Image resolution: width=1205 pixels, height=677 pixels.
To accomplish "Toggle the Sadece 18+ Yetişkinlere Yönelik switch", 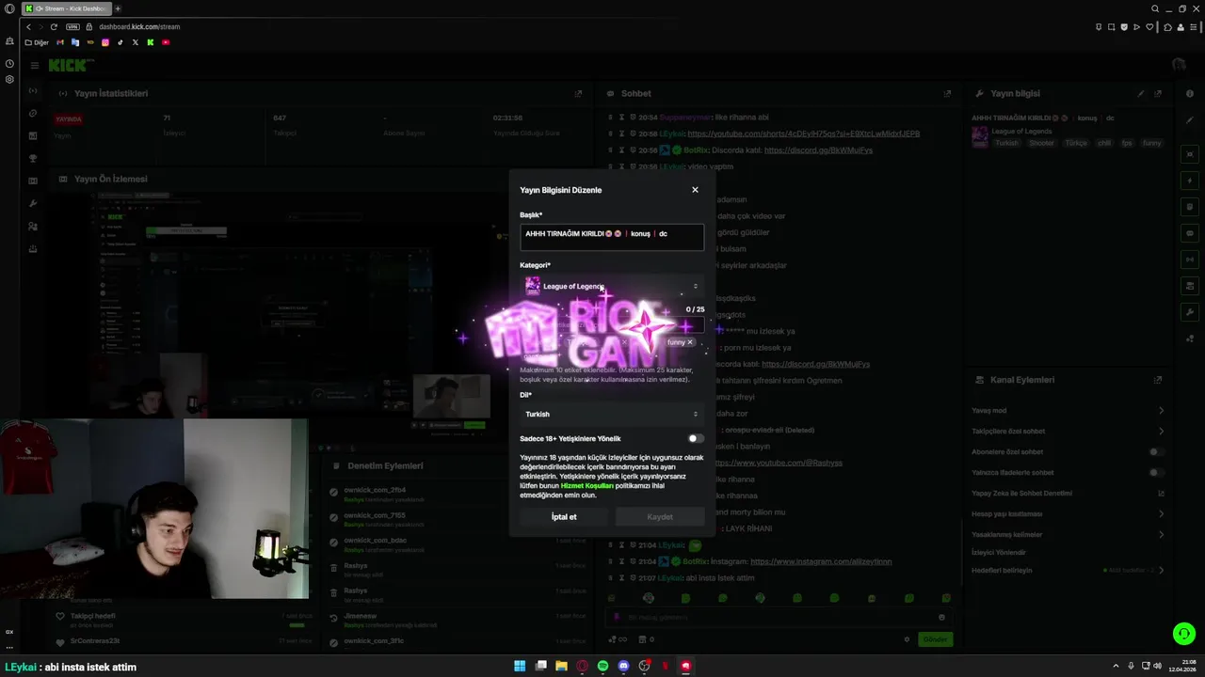I will click(695, 438).
